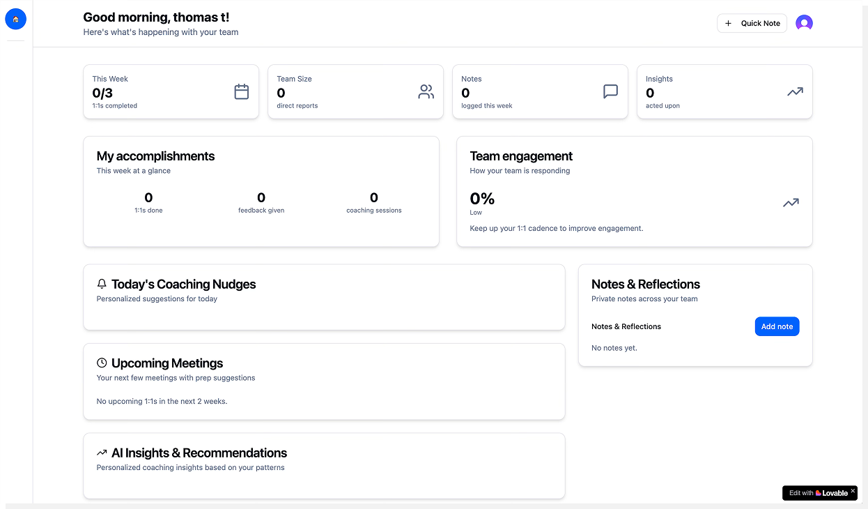Click Today's Coaching Nudges heading
Screen dimensions: 868x509
point(184,284)
